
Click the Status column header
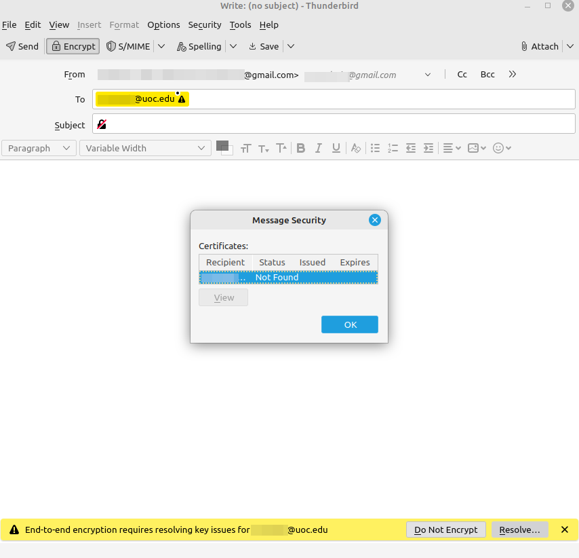pyautogui.click(x=272, y=262)
